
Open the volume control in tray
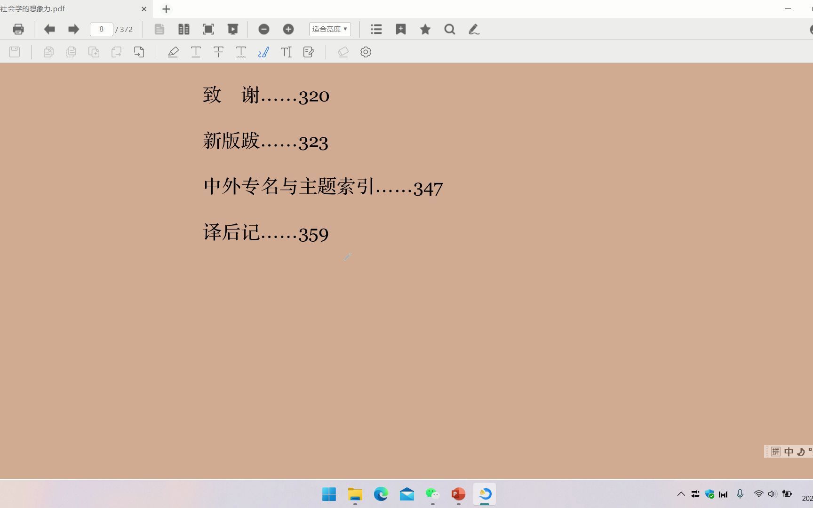point(772,494)
